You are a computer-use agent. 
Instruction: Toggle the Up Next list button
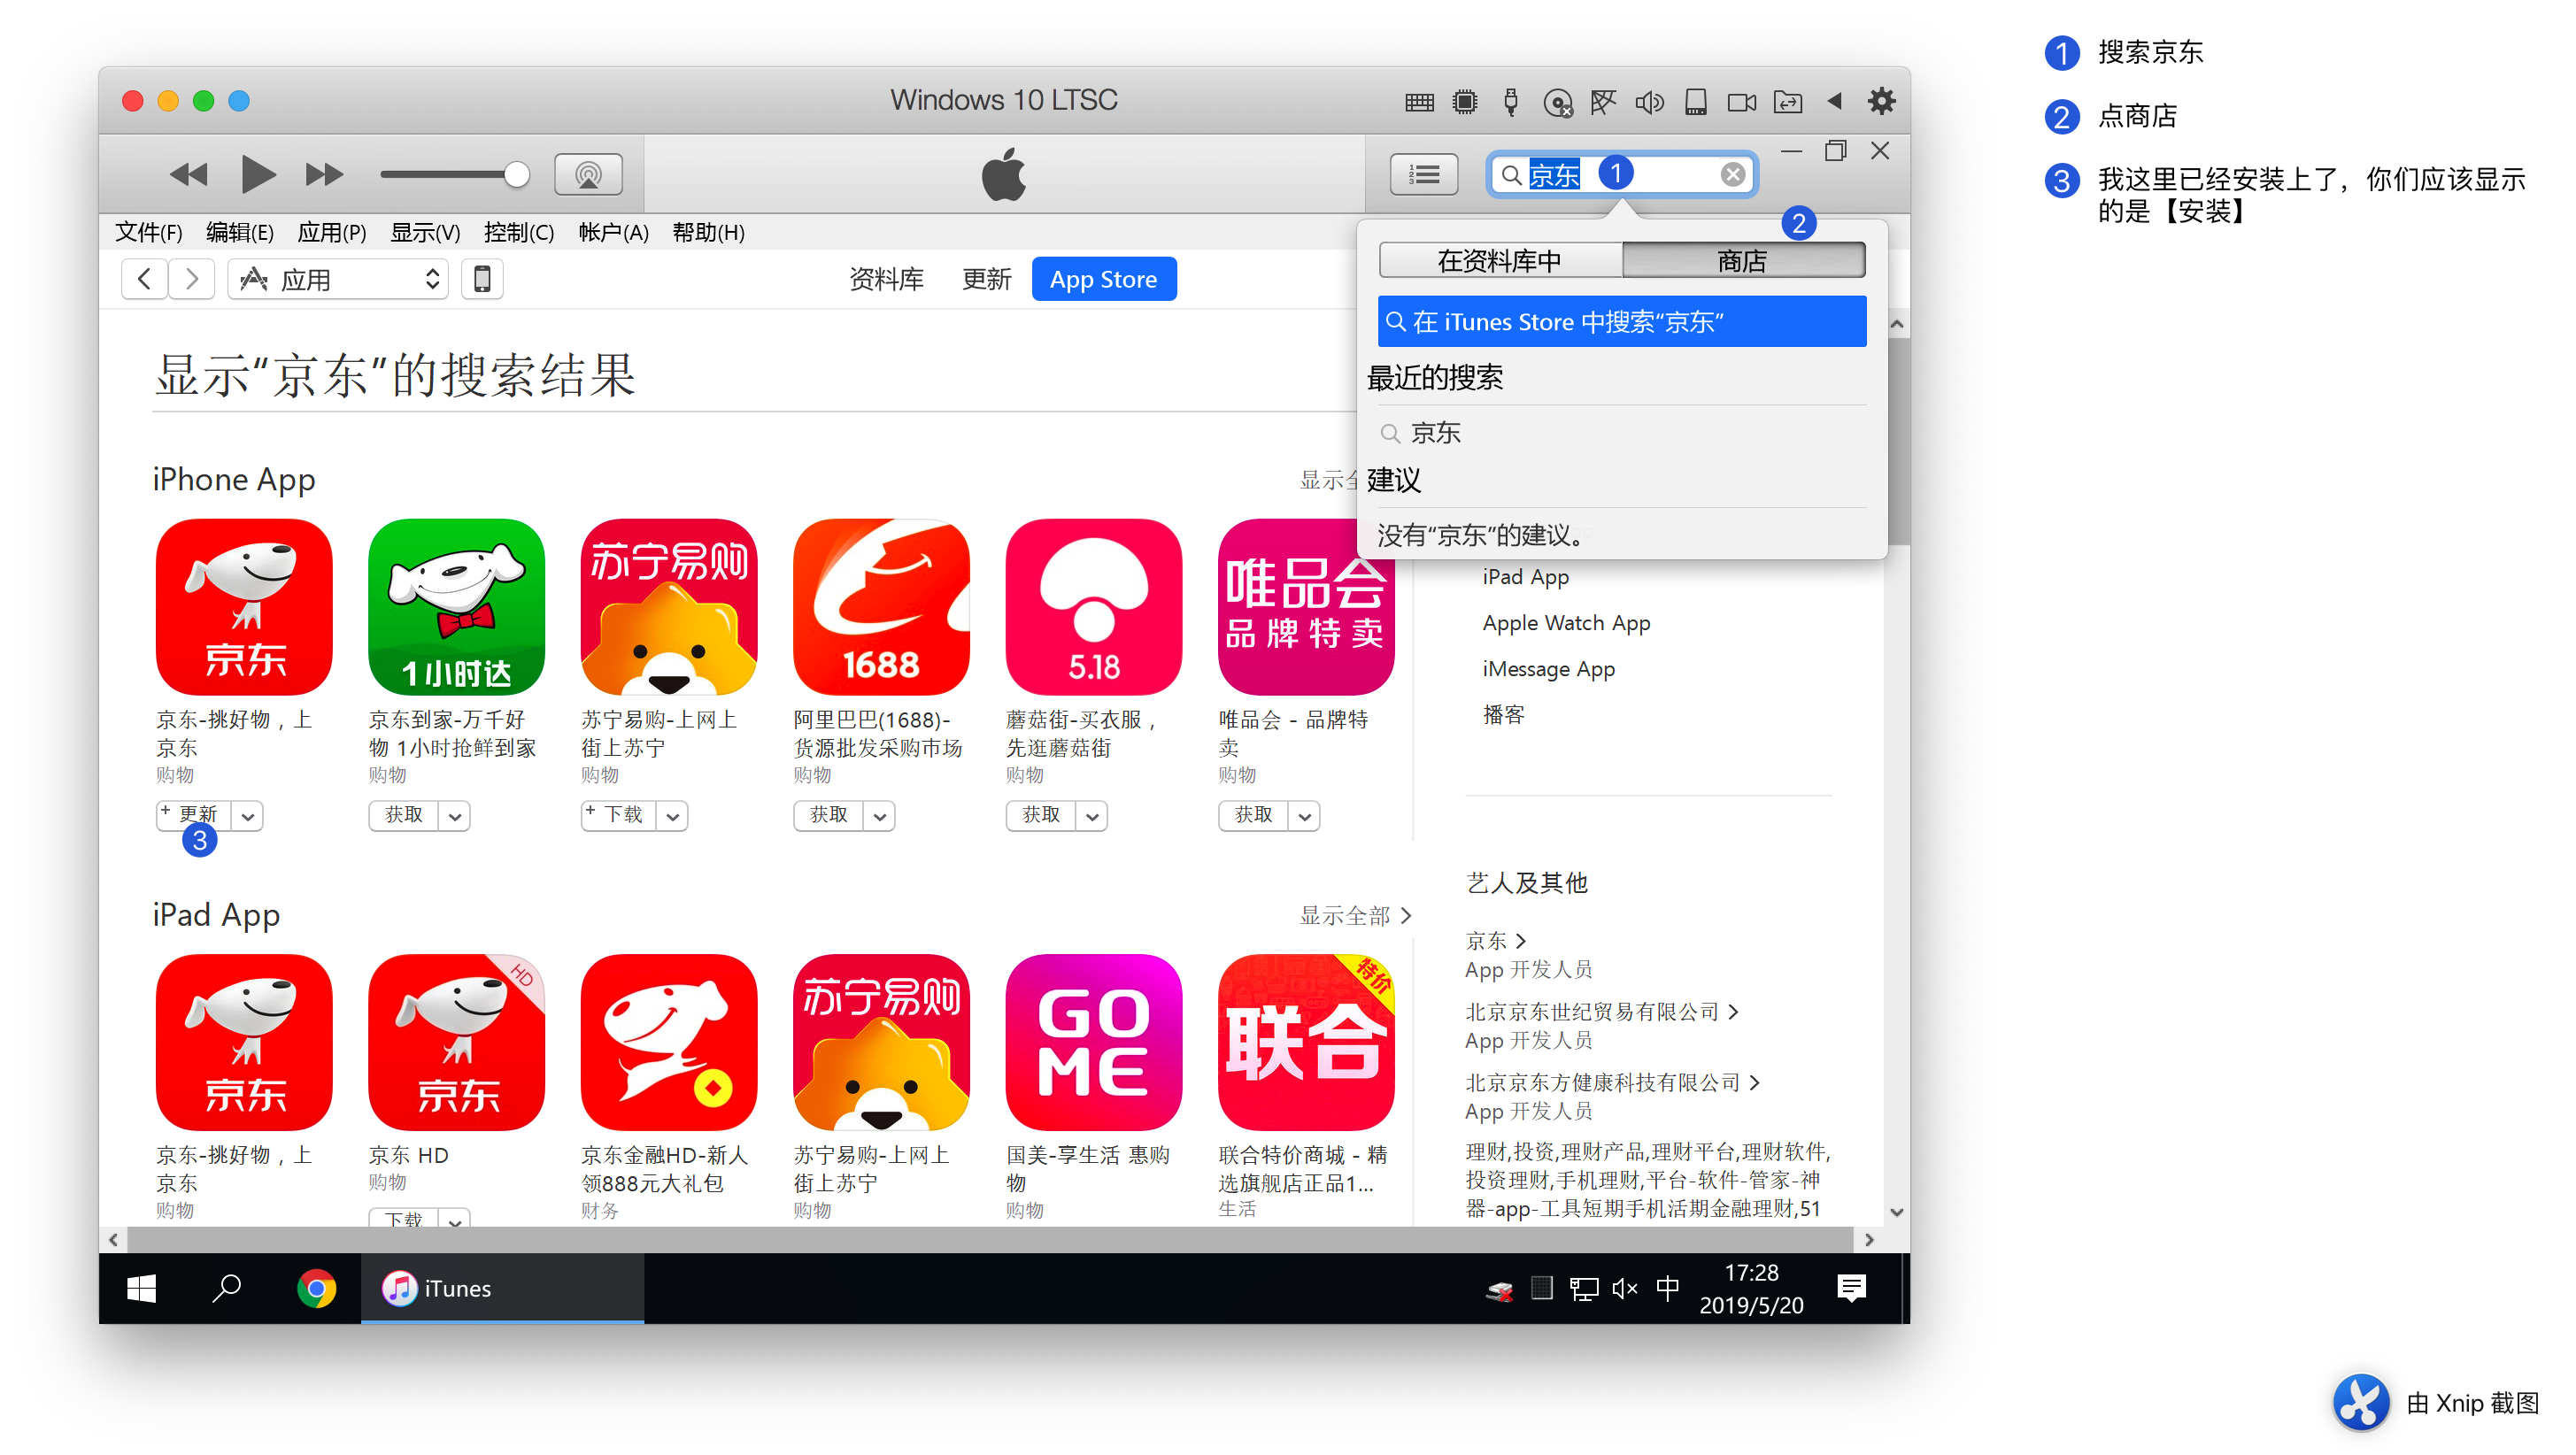pos(1423,175)
